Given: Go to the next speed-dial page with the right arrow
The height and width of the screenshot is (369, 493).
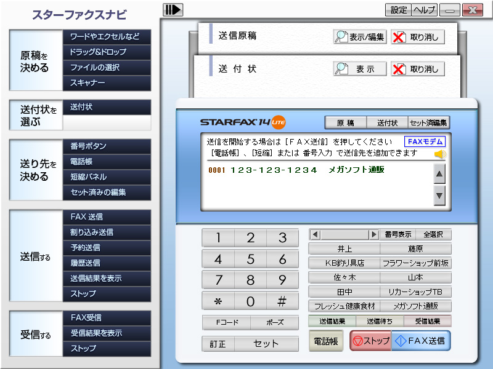Looking at the screenshot, I should 373,234.
